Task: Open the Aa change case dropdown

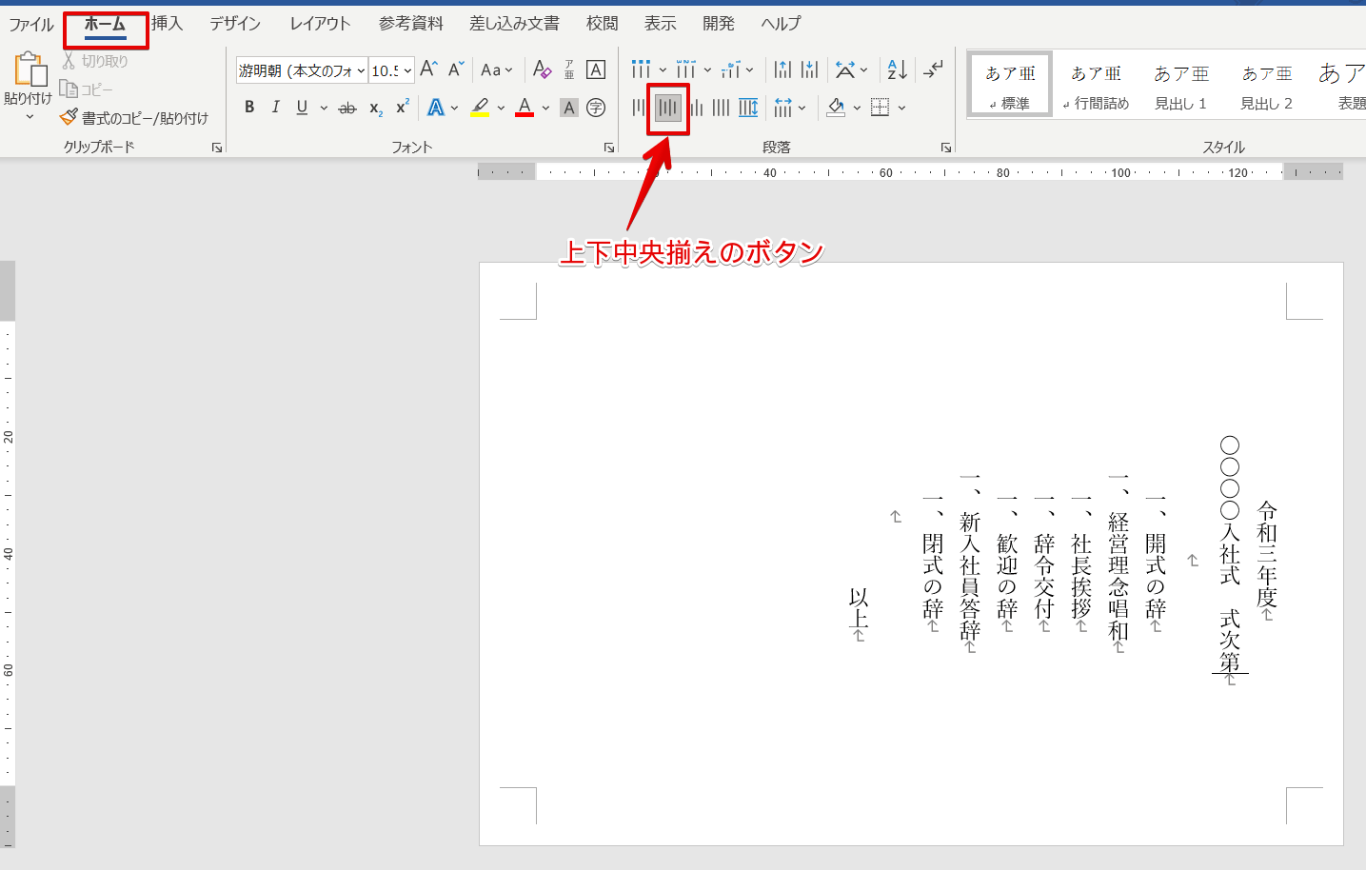Action: coord(497,69)
